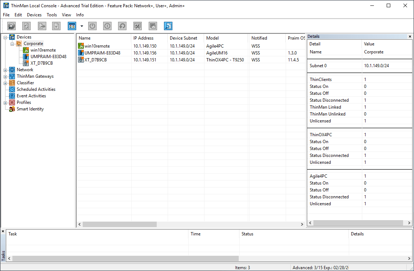Click XT_D7B9CB row icon in device list
The image size is (414, 271).
click(81, 60)
